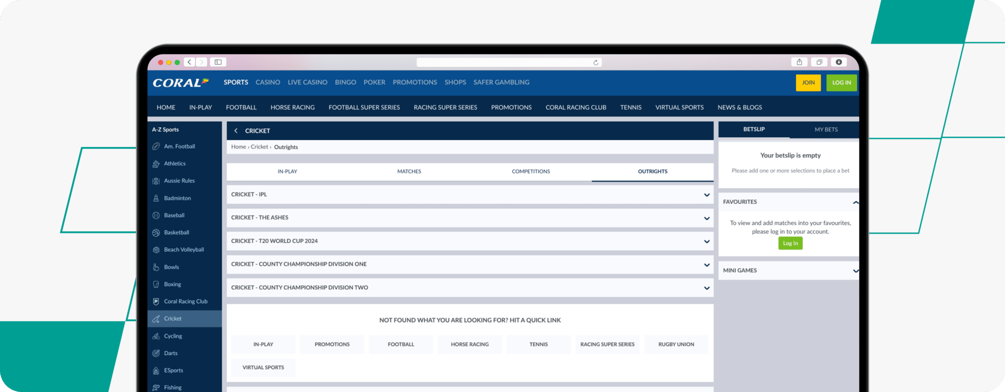Open News & Blogs in navigation bar
Image resolution: width=1005 pixels, height=392 pixels.
740,107
